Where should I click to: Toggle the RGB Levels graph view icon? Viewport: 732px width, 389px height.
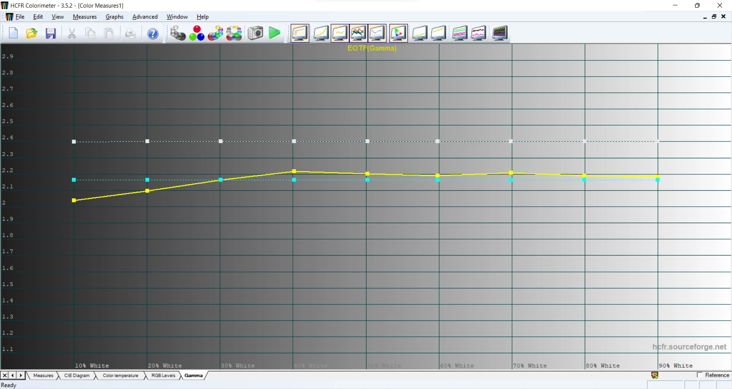point(358,33)
